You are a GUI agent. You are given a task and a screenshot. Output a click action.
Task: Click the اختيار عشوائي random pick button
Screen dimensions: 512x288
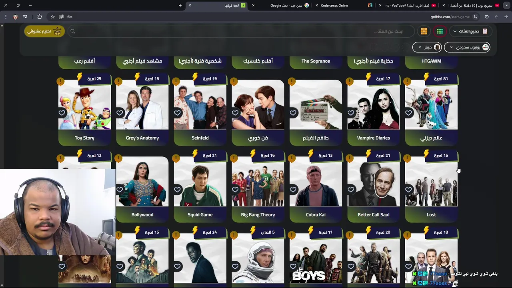click(44, 31)
